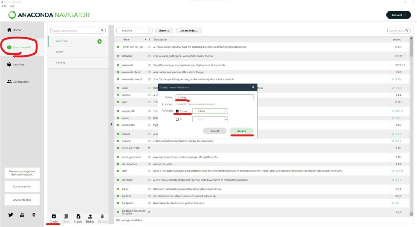Screen dimensions: 417x227
Task: Click Premium packages and dedicated support
Action: pyautogui.click(x=22, y=173)
